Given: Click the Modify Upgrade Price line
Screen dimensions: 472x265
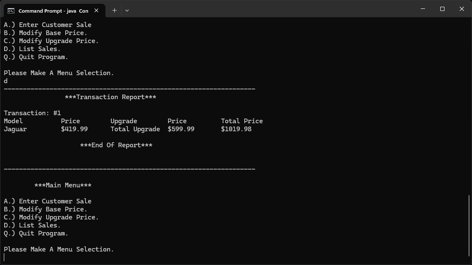Looking at the screenshot, I should pos(50,217).
